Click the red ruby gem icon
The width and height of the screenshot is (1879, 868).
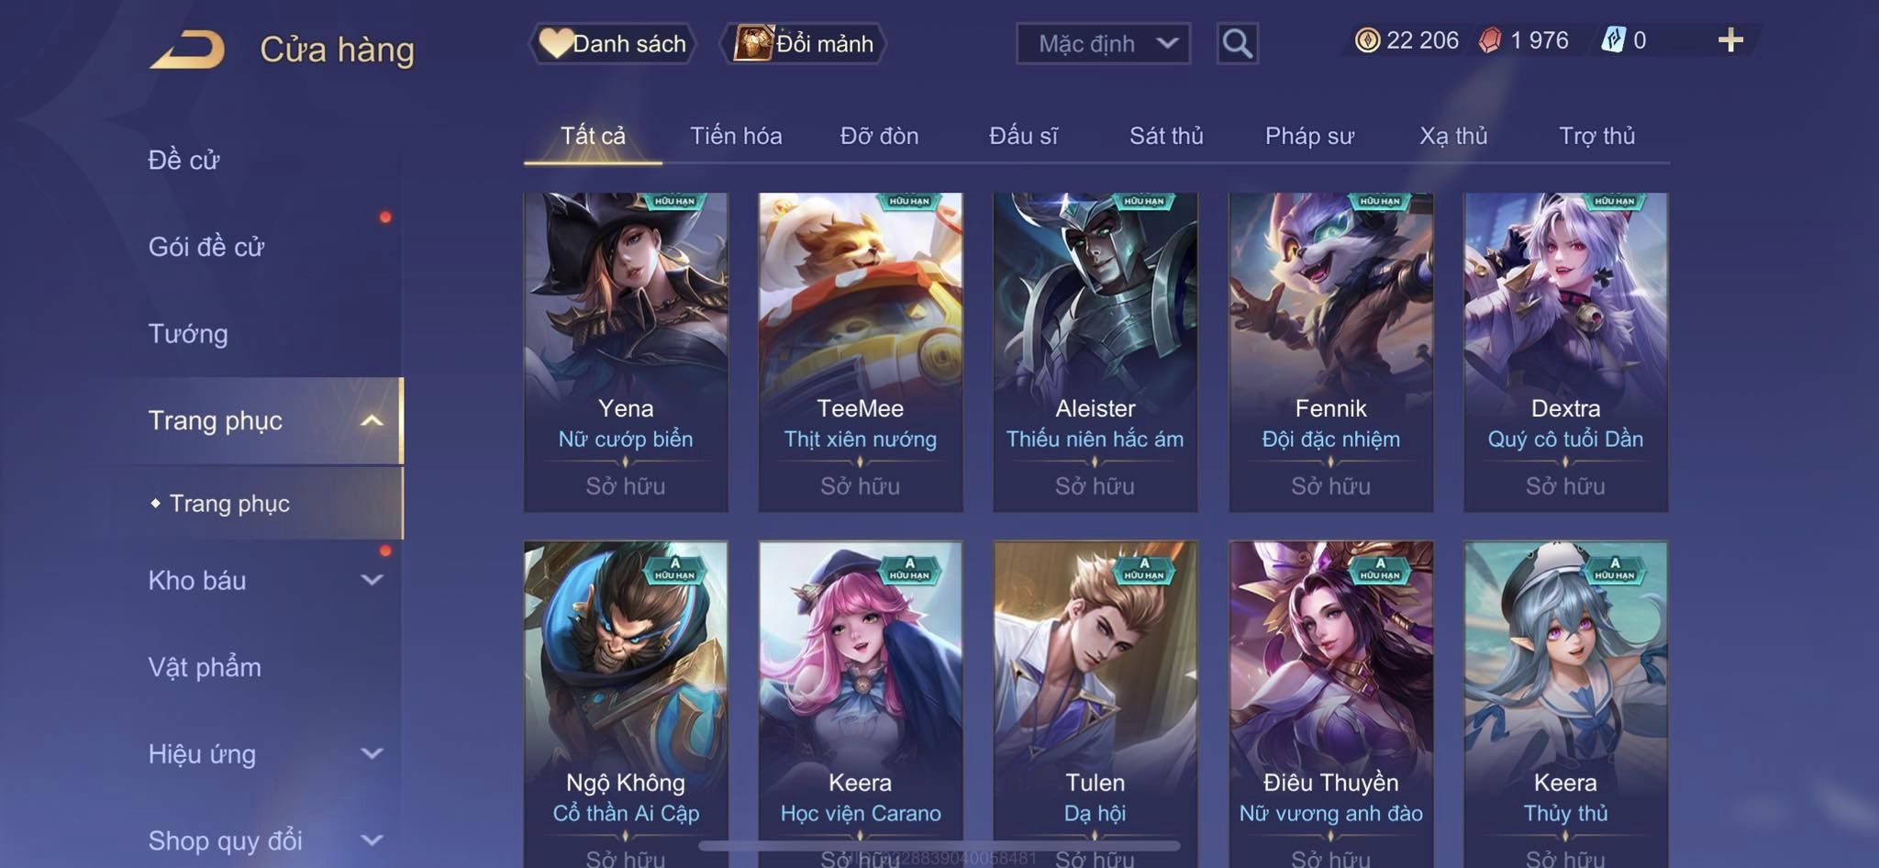(x=1490, y=40)
